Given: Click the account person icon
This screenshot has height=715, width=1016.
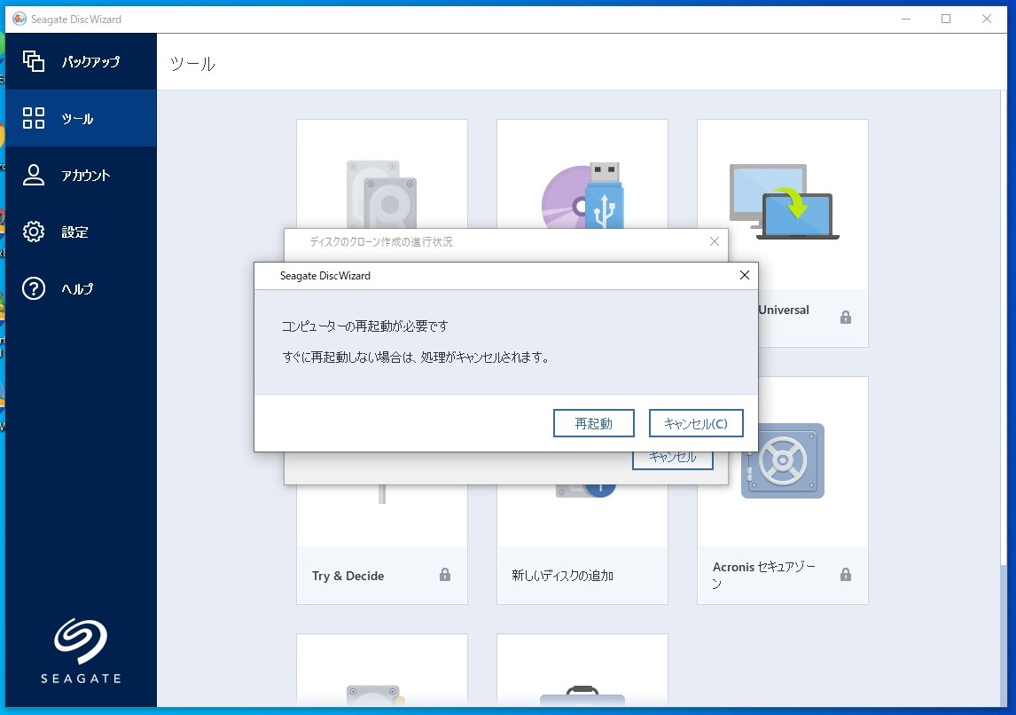Looking at the screenshot, I should click(x=34, y=175).
